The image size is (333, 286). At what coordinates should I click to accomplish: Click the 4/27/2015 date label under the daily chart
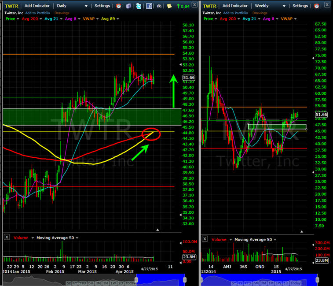(149, 269)
